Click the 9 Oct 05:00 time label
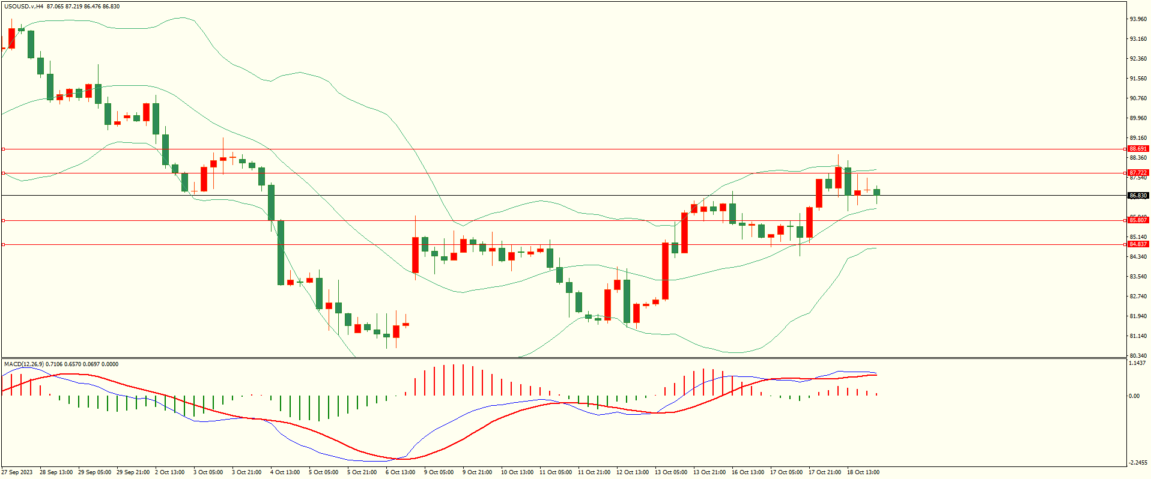Viewport: 1151px width, 479px height. [439, 472]
